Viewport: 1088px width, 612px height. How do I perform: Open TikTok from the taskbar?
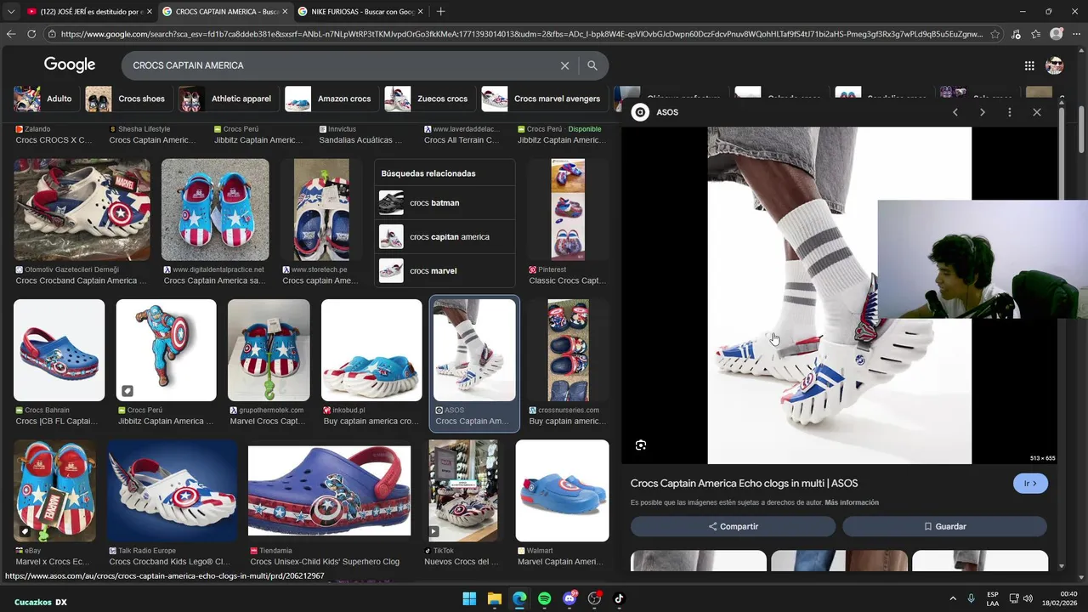(619, 598)
